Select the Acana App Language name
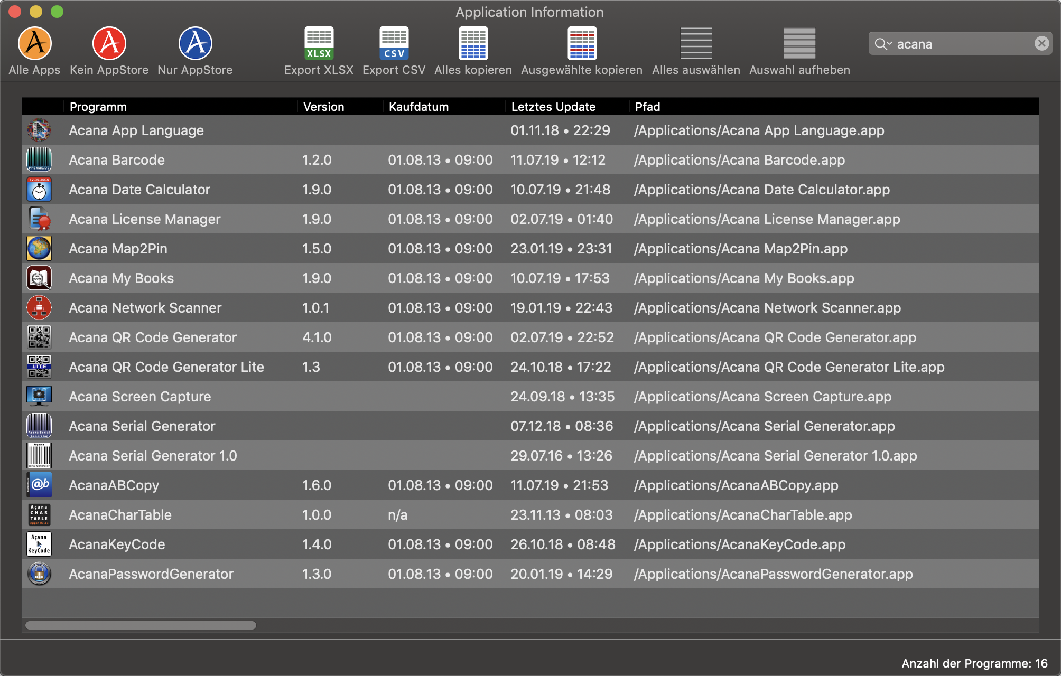 point(136,130)
